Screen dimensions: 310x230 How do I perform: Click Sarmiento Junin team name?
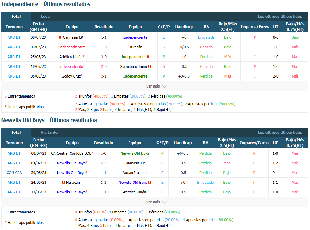(134, 67)
